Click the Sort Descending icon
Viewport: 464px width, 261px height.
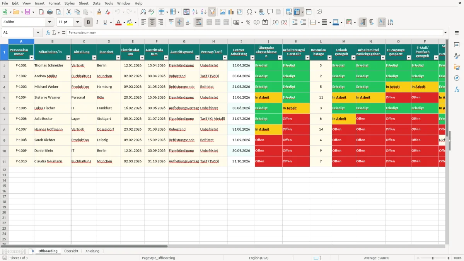(x=204, y=12)
